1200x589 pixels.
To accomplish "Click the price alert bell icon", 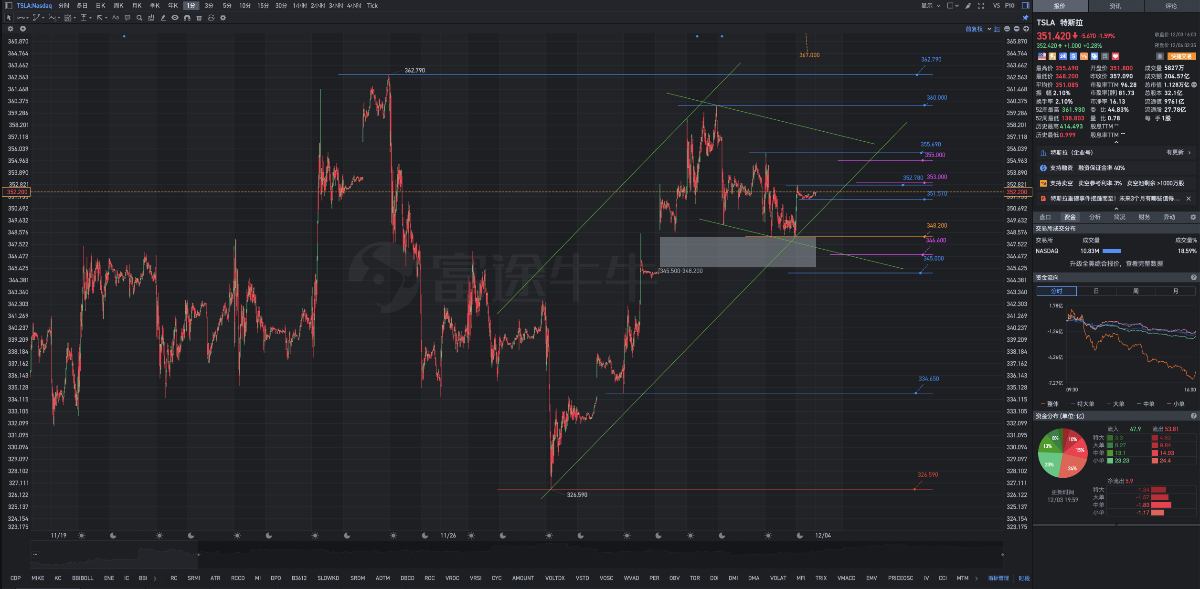I will (x=1159, y=56).
